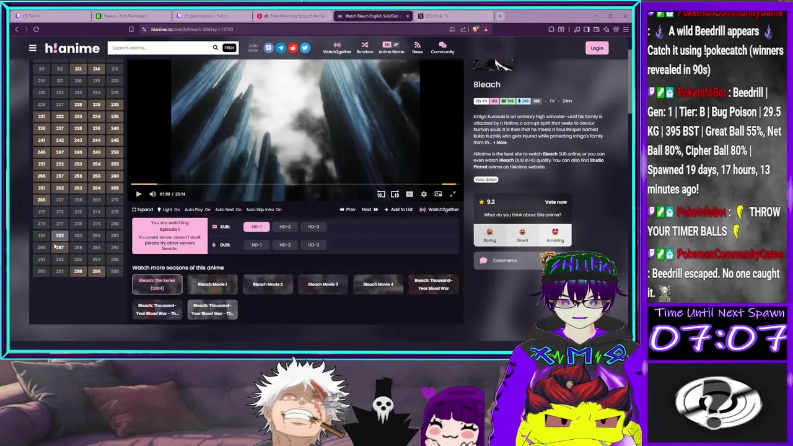This screenshot has height=446, width=793.
Task: Open browser extensions icon
Action: 551,29
